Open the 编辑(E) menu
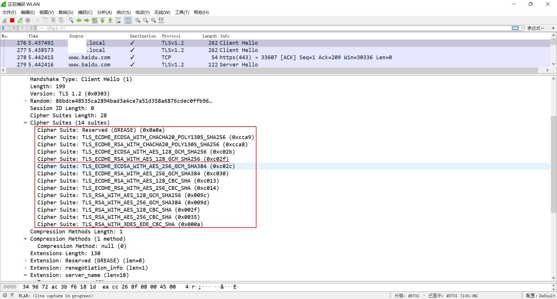Image resolution: width=557 pixels, height=299 pixels. pyautogui.click(x=28, y=12)
